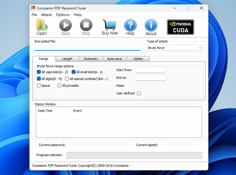Open the Buy Now shopping cart
This screenshot has height=175, width=236.
click(110, 27)
